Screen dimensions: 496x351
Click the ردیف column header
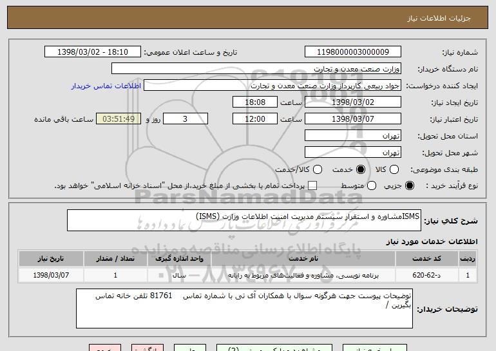point(468,259)
